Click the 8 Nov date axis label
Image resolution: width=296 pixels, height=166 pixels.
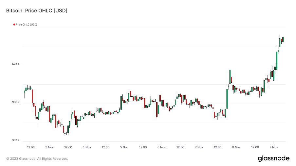(236, 147)
